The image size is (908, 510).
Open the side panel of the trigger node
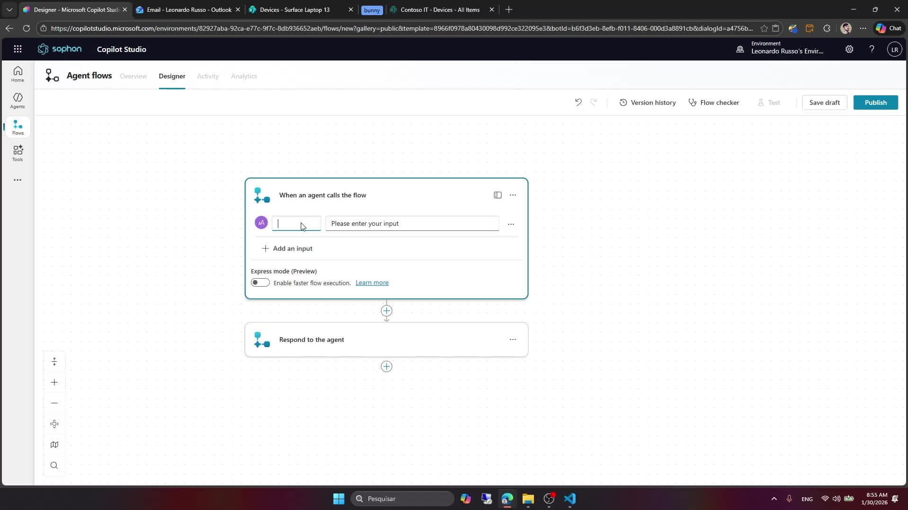[498, 195]
